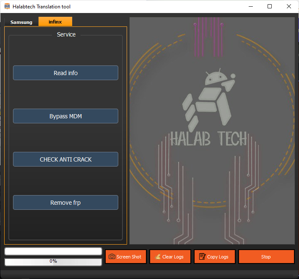This screenshot has width=299, height=279.
Task: Copy Logs to clipboard
Action: tap(215, 257)
